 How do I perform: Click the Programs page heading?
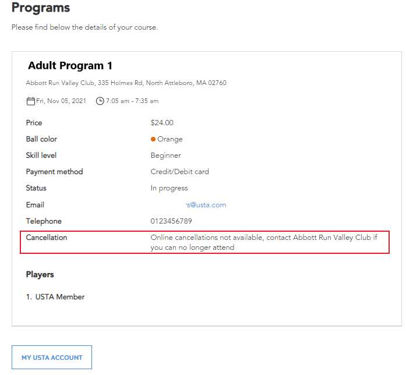pos(41,7)
